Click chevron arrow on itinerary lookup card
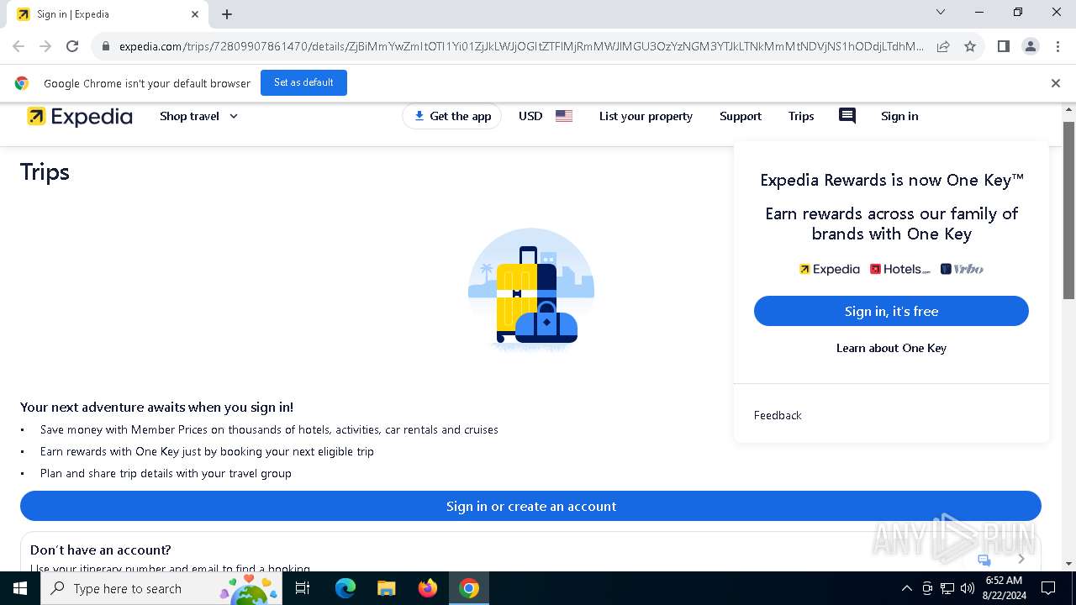 coord(1021,559)
